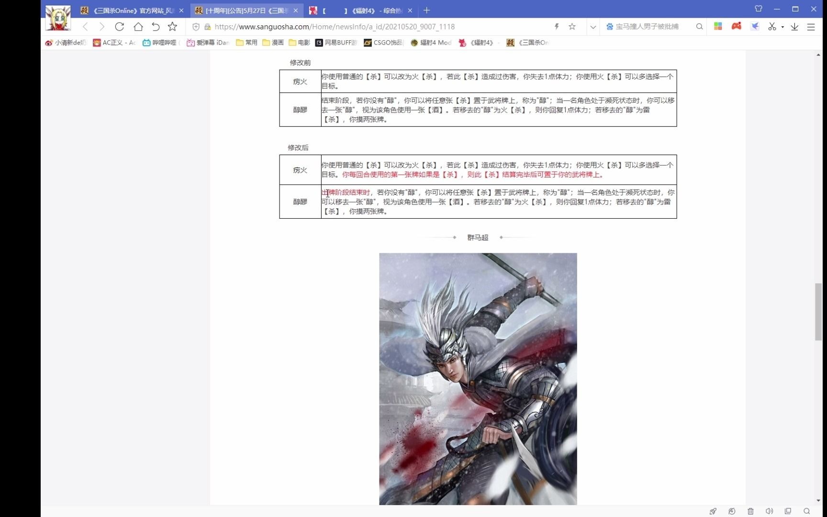Image resolution: width=827 pixels, height=517 pixels.
Task: Close the [十周年][公告] tab
Action: (296, 10)
